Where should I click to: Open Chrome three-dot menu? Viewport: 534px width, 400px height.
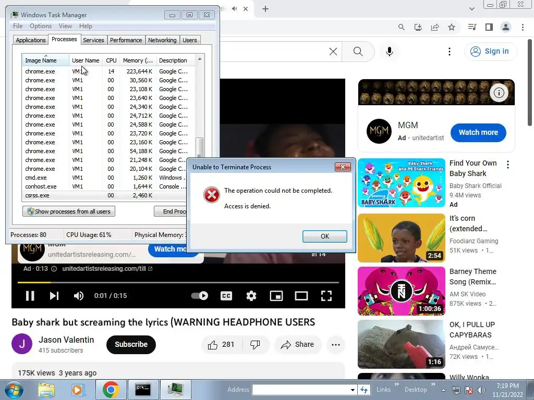523,27
